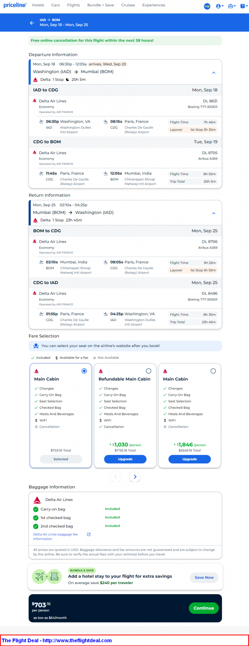
Task: Click landing icon beside 04:25p Washington
Action: click(x=106, y=314)
